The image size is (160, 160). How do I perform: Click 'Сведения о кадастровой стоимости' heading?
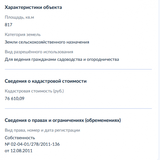coord(46,81)
